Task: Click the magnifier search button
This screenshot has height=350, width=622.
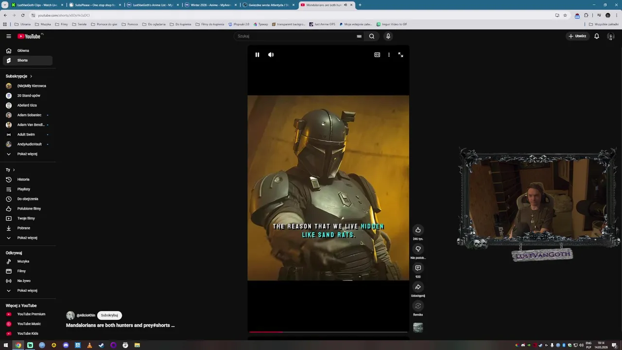Action: tap(372, 36)
